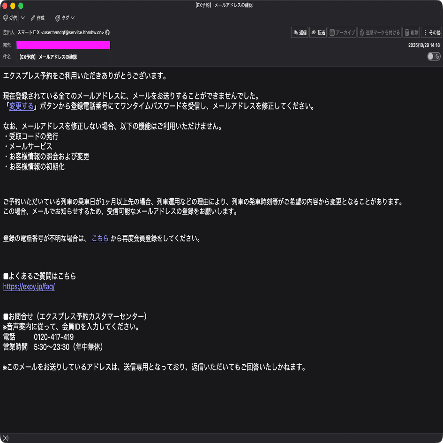Mark the email as junk with 迷惑マークを付ける
443x443 pixels.
click(x=379, y=32)
